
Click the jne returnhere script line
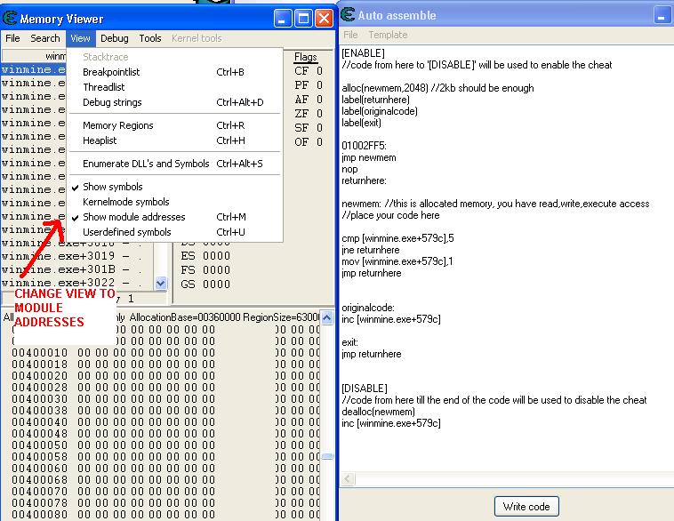371,250
